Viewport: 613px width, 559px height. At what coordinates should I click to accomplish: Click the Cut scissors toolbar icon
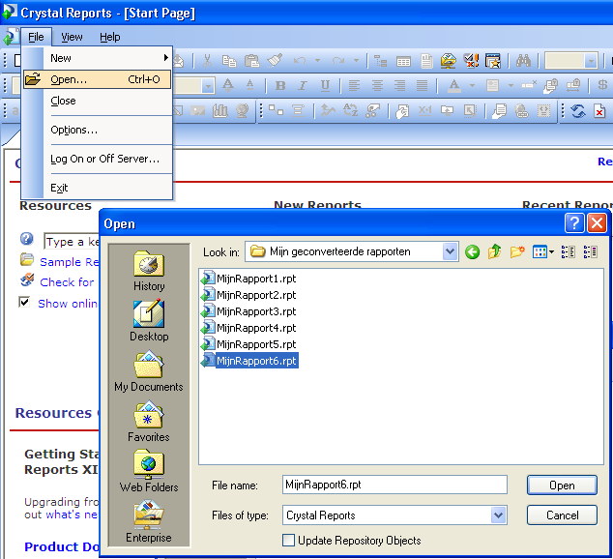[x=207, y=61]
